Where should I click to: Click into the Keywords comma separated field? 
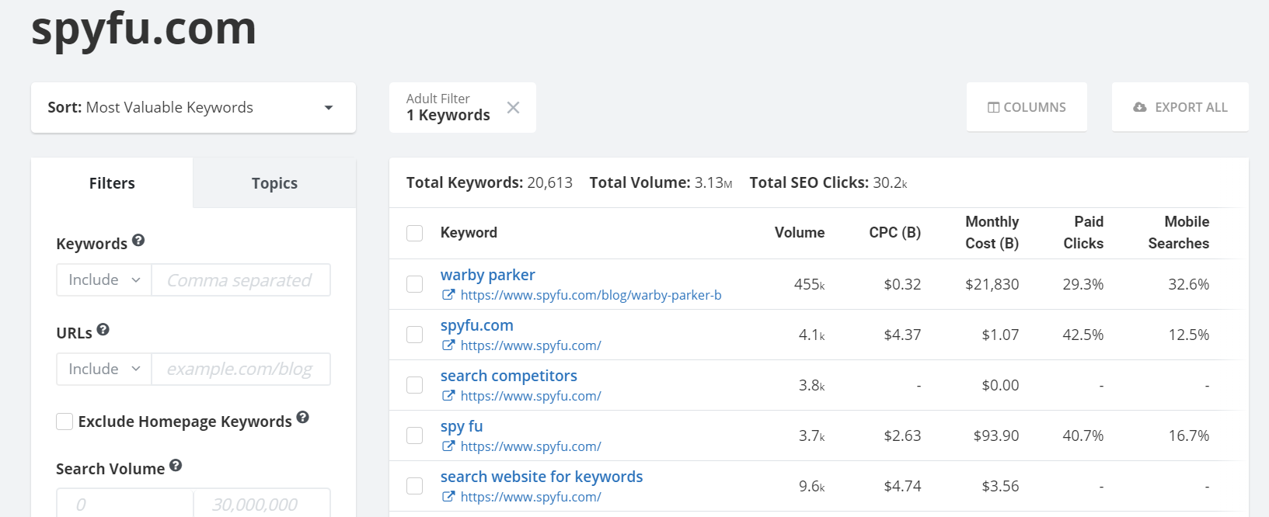click(241, 280)
